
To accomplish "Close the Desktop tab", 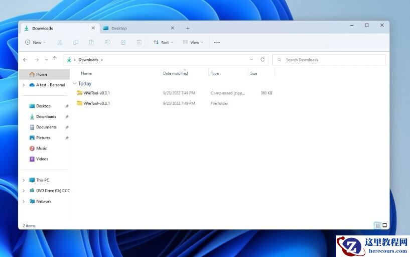I will (x=172, y=28).
